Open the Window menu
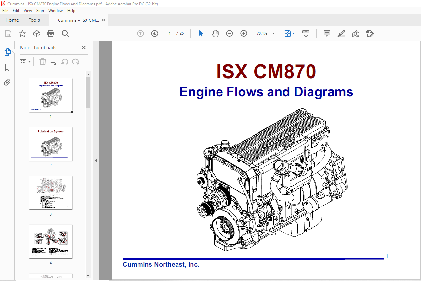The height and width of the screenshot is (281, 421). pyautogui.click(x=56, y=11)
